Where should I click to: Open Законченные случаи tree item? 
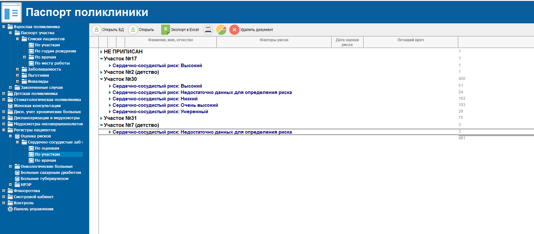click(x=42, y=88)
